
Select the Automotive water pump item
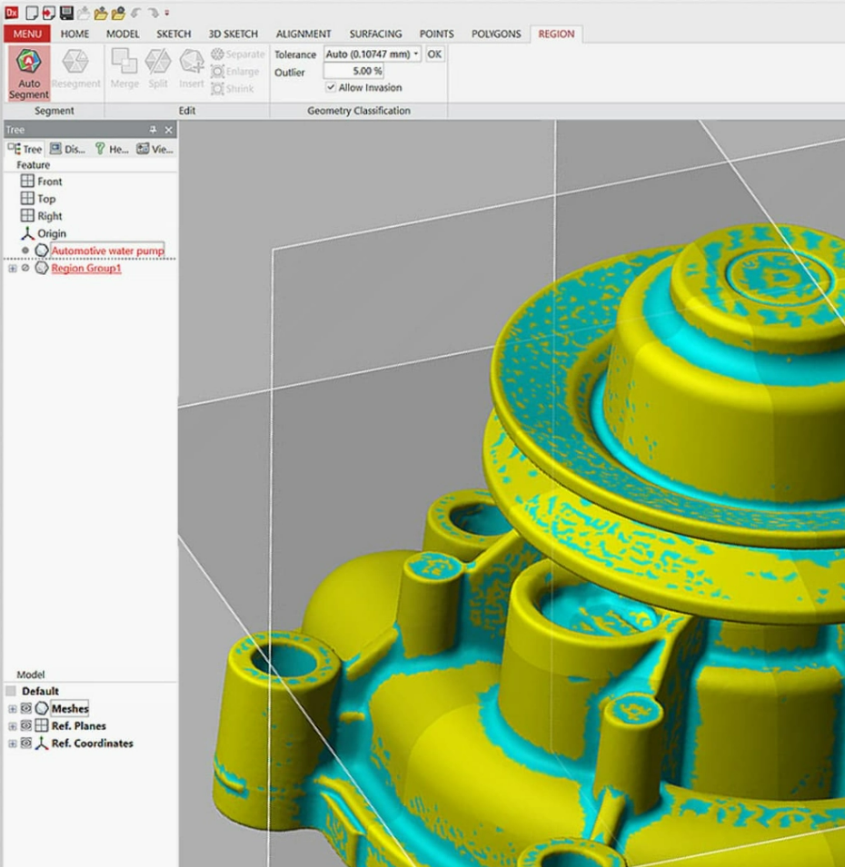tap(107, 251)
